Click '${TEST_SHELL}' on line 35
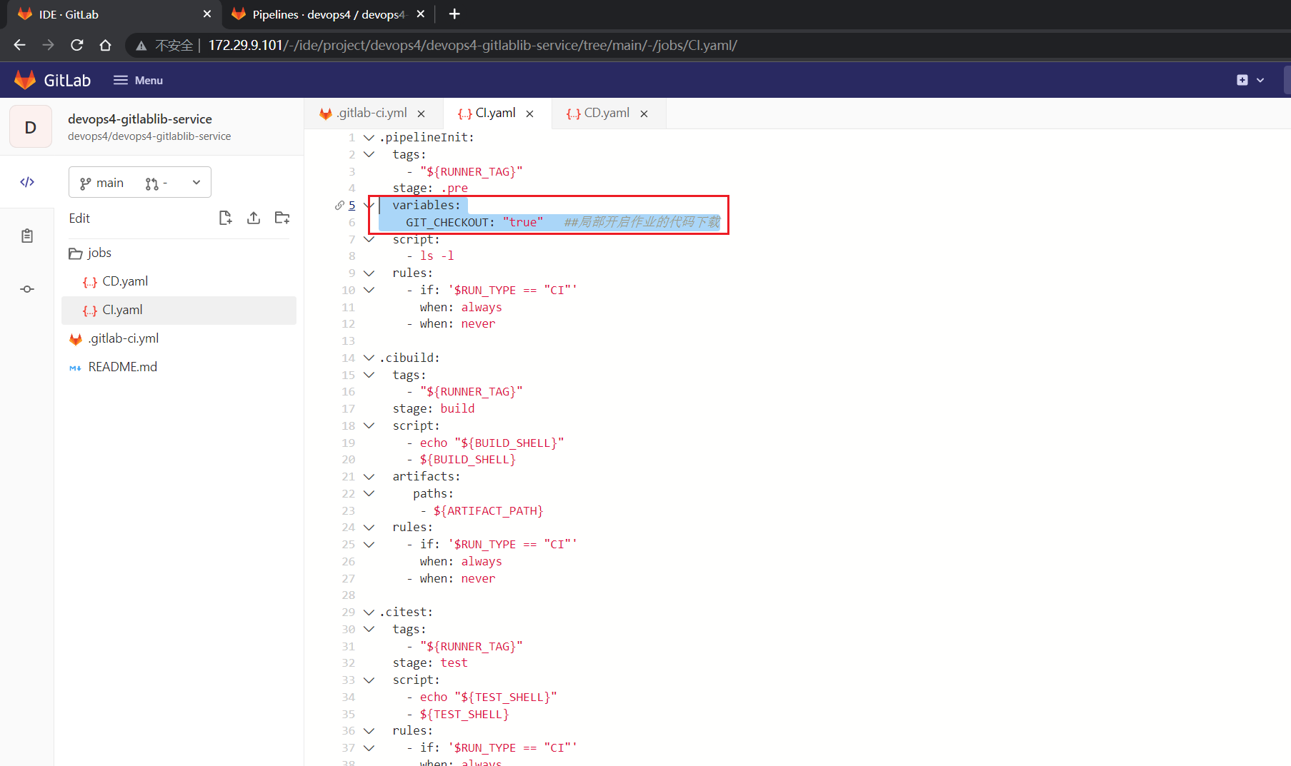This screenshot has height=766, width=1291. coord(464,714)
